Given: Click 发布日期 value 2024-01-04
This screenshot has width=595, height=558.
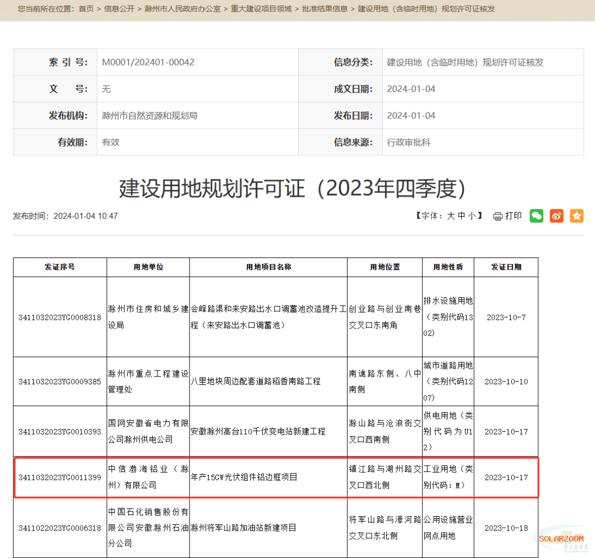Looking at the screenshot, I should pyautogui.click(x=411, y=115).
